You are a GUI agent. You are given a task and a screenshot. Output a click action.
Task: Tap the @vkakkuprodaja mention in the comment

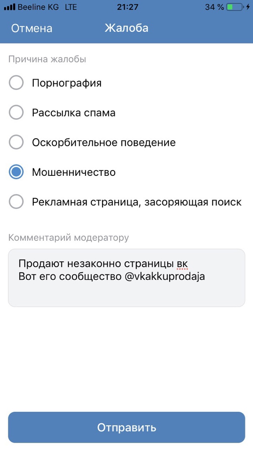click(x=165, y=276)
